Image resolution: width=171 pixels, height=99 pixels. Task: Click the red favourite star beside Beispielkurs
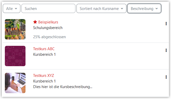[x=35, y=22]
